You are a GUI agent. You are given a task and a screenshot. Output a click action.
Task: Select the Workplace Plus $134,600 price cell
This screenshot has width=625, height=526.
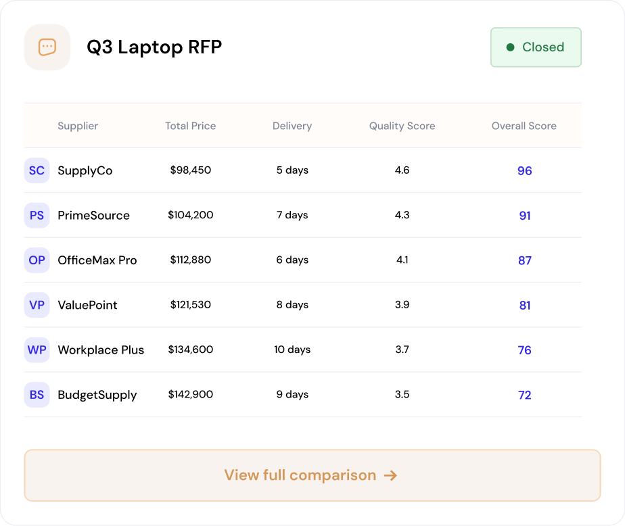tap(191, 350)
